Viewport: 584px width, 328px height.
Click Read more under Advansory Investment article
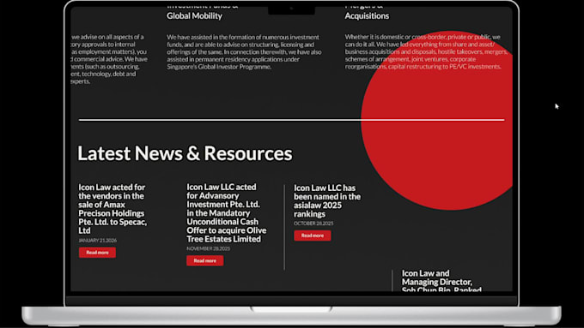205,260
